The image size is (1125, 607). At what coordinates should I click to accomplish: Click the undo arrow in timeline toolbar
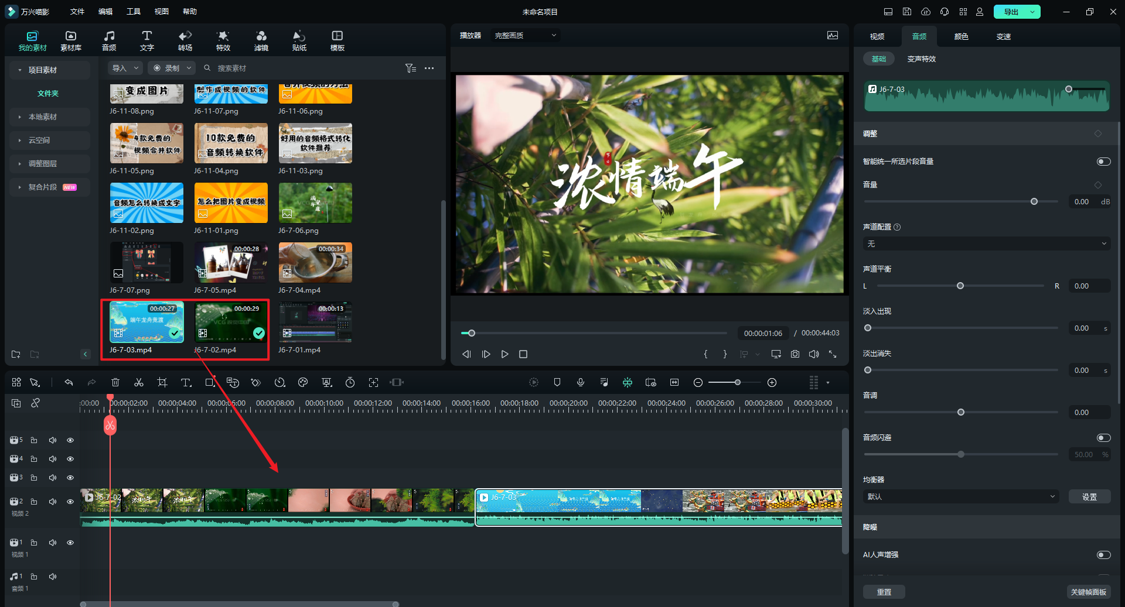pos(69,382)
